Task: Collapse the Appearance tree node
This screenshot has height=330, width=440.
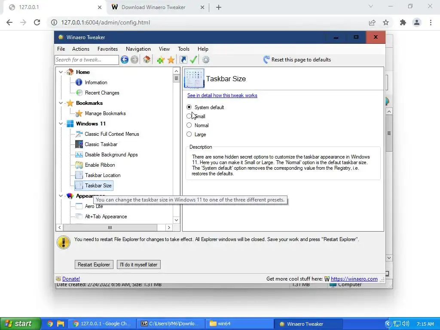Action: click(61, 196)
